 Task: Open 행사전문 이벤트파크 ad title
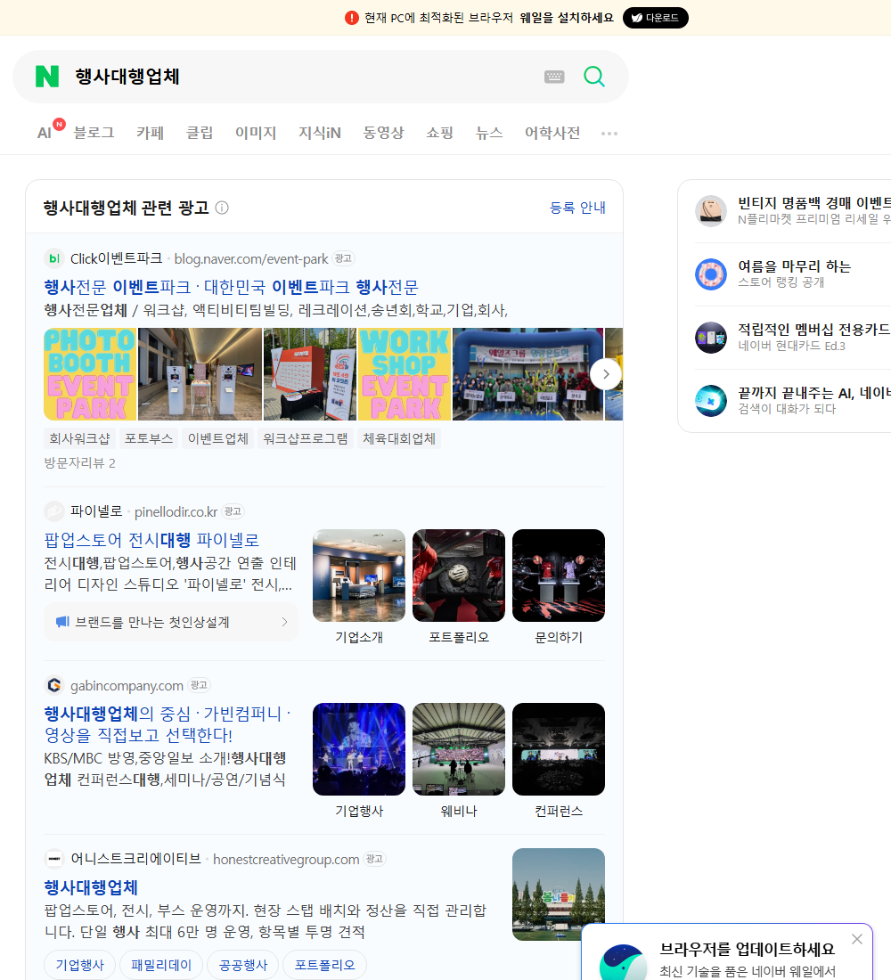[231, 287]
